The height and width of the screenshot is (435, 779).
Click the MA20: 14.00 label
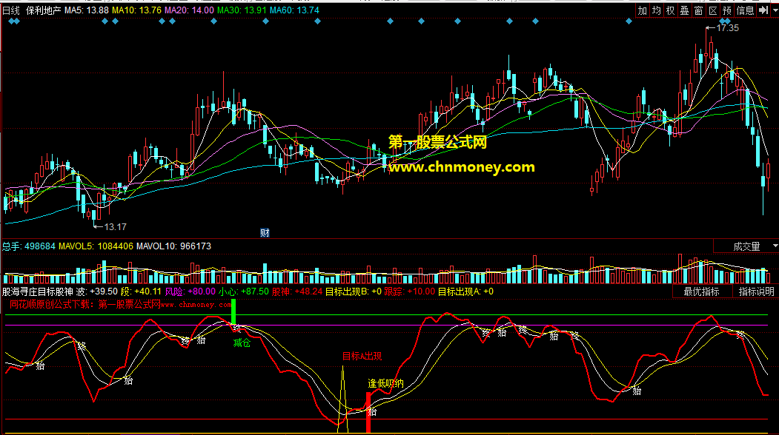coord(189,10)
